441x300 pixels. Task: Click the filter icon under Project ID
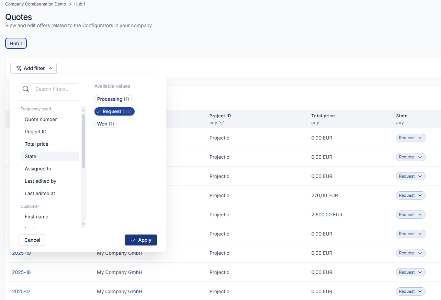click(222, 123)
